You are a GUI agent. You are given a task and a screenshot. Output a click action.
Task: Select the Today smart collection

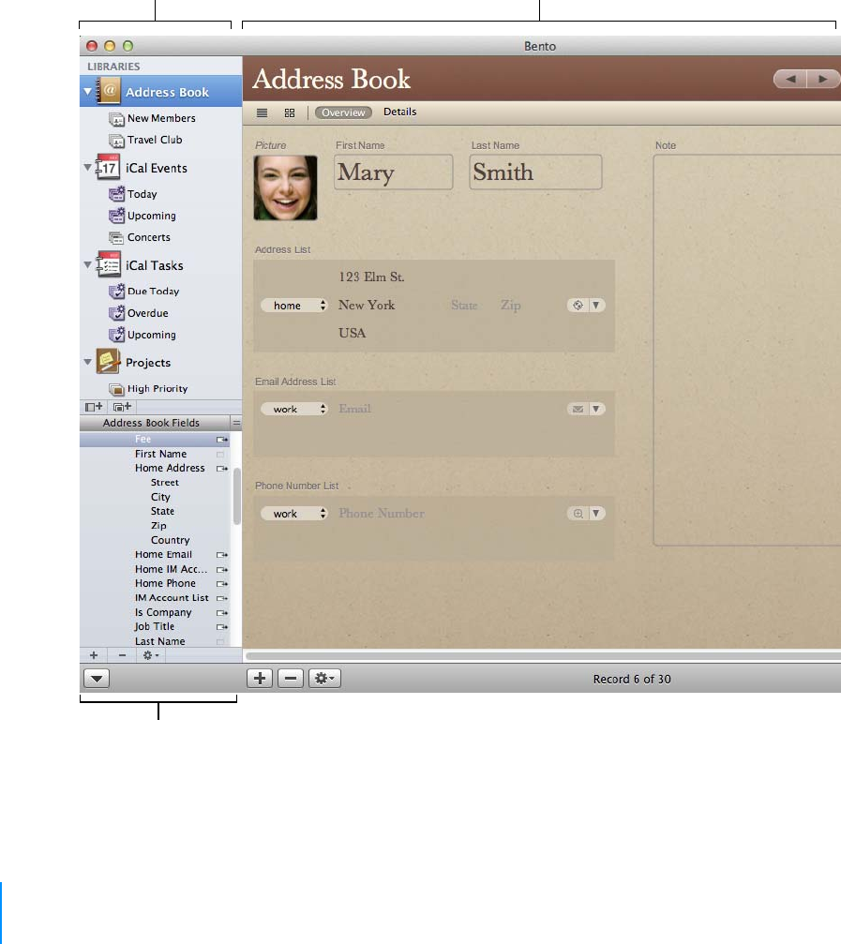133,194
